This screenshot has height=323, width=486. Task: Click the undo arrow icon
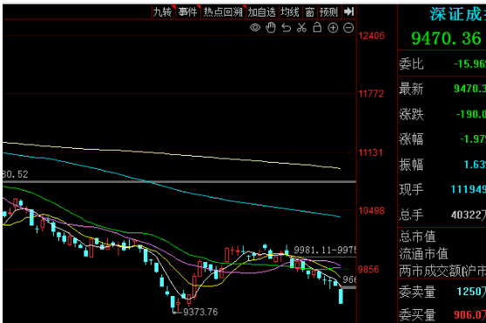pyautogui.click(x=286, y=28)
